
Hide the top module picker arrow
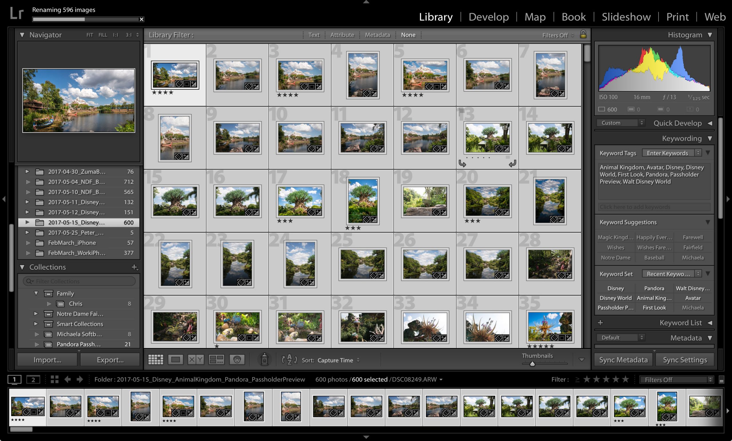pyautogui.click(x=366, y=2)
